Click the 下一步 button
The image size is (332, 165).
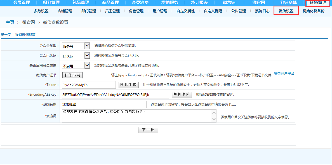pyautogui.click(x=148, y=130)
